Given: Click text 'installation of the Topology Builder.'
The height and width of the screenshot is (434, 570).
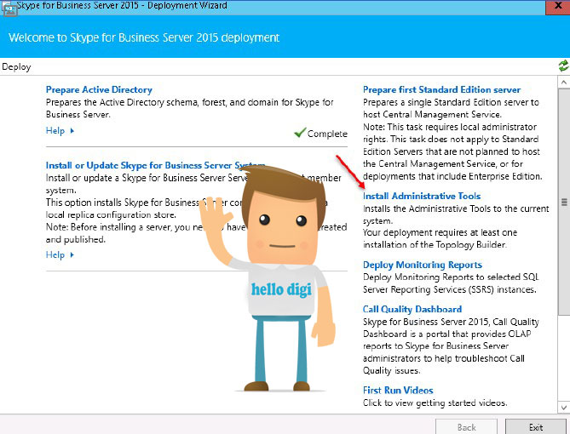Looking at the screenshot, I should point(435,245).
